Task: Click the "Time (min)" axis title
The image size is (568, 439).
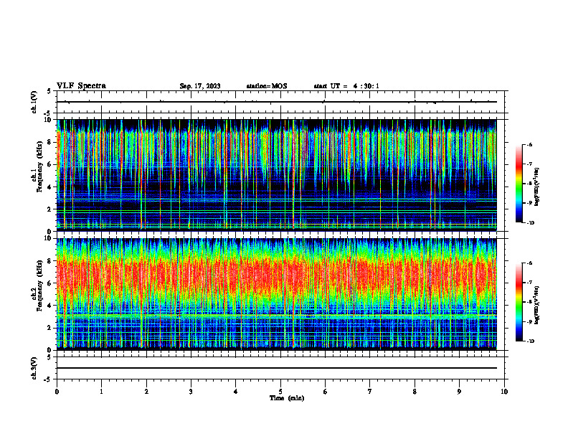Action: click(x=287, y=398)
